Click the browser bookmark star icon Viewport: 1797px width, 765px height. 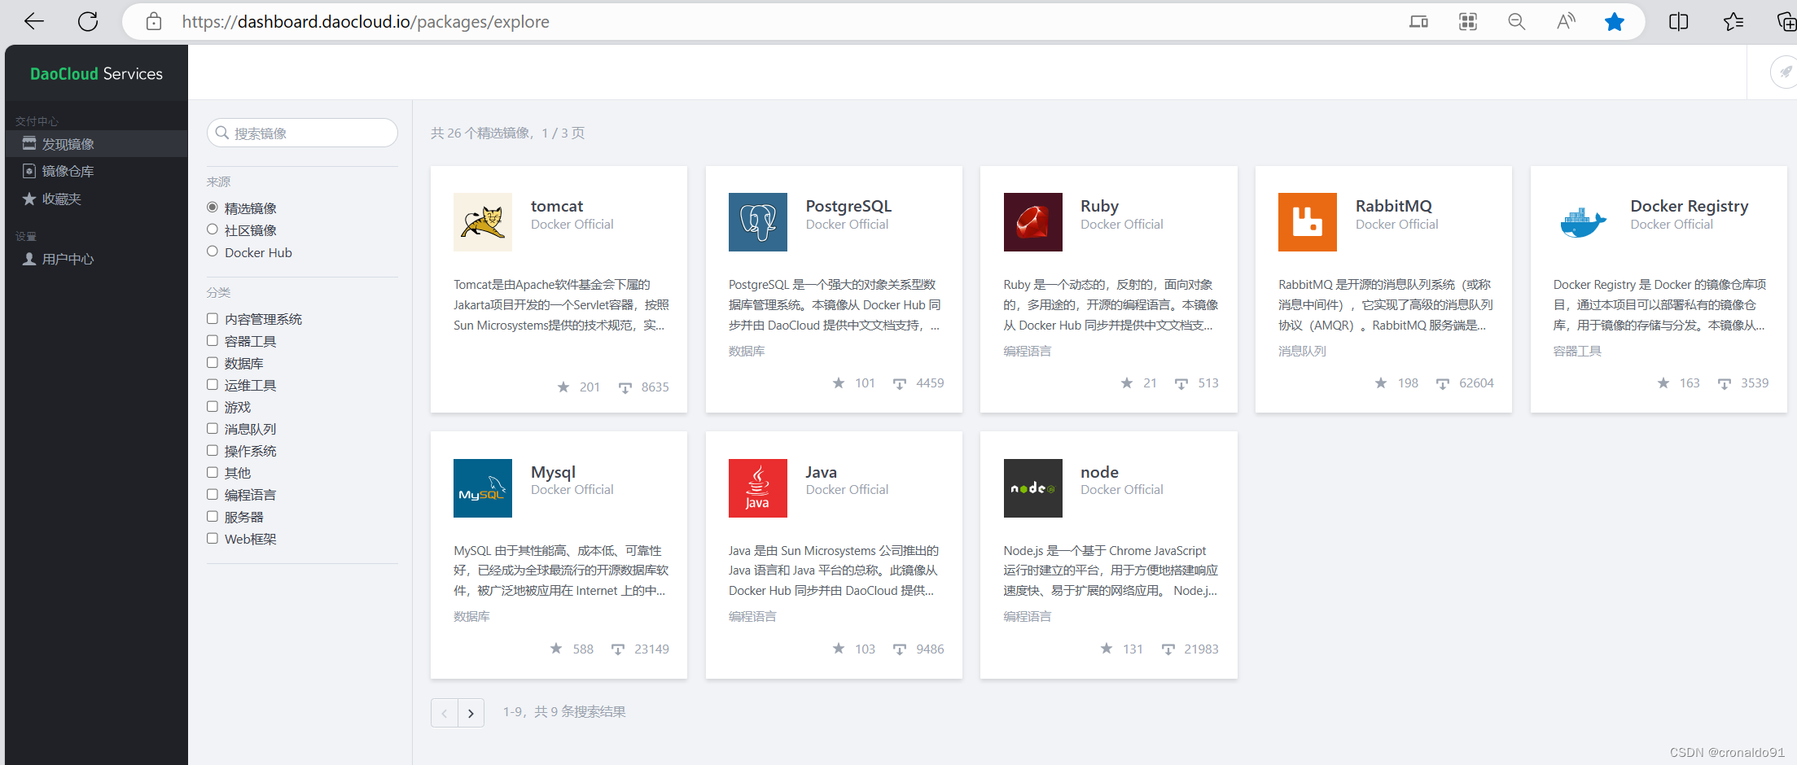coord(1615,21)
